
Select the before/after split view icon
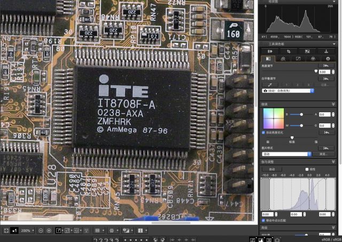[x=76, y=230]
